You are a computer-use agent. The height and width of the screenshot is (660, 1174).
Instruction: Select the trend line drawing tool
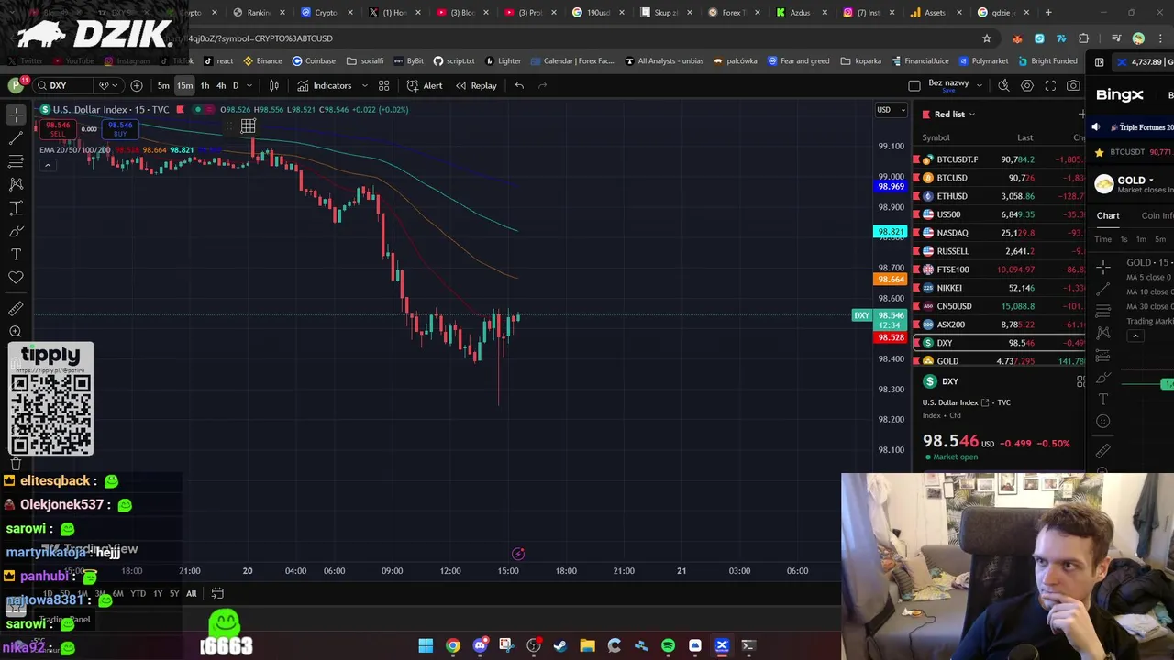(16, 138)
